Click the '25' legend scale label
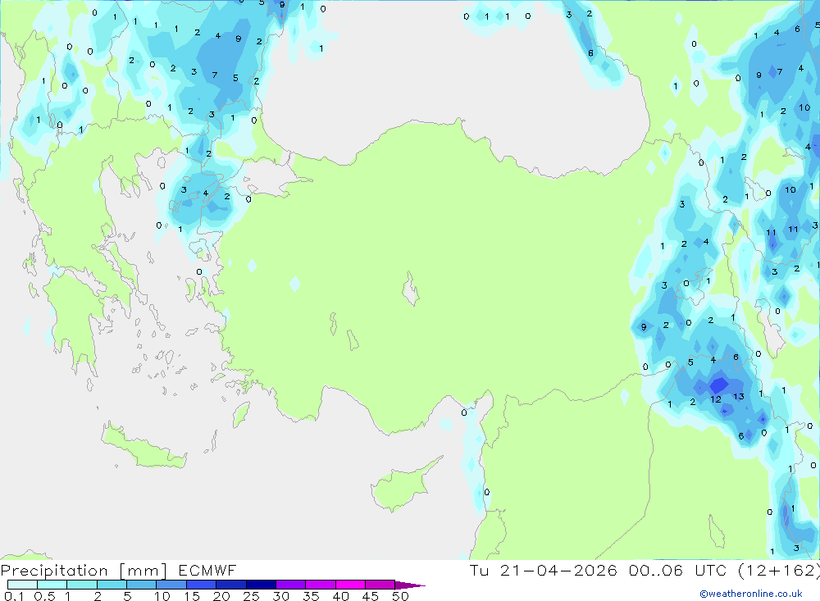 click(x=251, y=596)
